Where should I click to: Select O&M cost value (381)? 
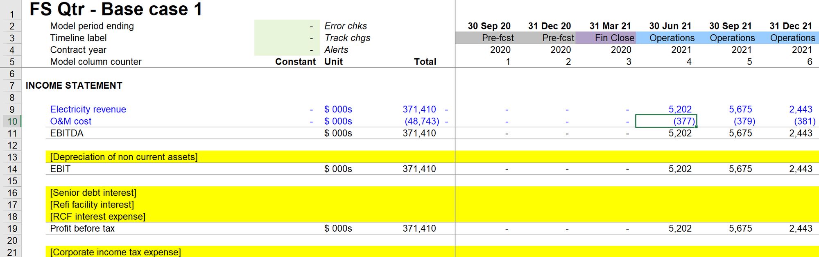804,121
